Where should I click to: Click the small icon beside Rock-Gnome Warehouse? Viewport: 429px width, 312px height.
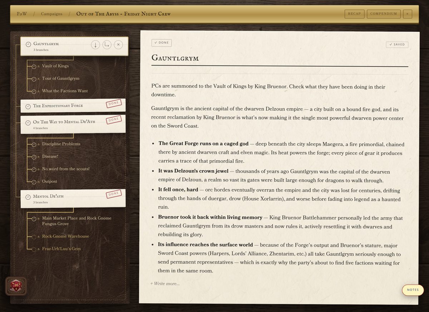(x=39, y=237)
